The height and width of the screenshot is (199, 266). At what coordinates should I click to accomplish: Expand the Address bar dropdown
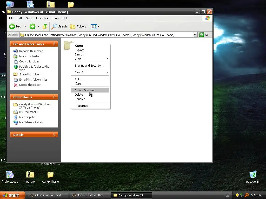point(195,35)
